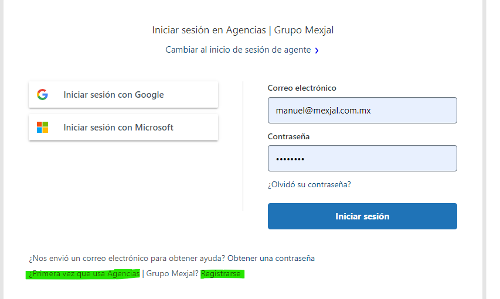Open the highlighted Registrarse link
This screenshot has width=500, height=299.
[220, 273]
